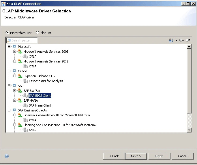Click the New OLAP Connection title bar icon
This screenshot has height=165, width=197.
click(x=3, y=4)
